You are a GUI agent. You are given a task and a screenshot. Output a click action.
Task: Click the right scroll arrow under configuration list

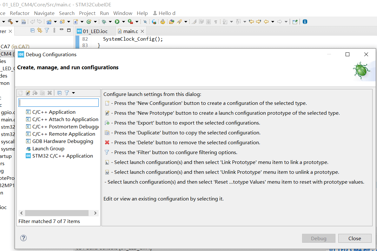click(x=95, y=213)
